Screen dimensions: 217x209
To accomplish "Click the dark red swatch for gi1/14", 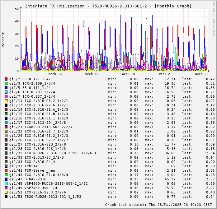I will pos(6,109).
